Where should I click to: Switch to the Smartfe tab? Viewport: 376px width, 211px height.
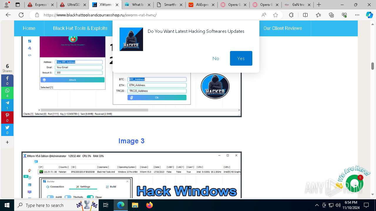tap(169, 5)
